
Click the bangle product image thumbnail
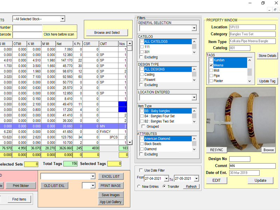pyautogui.click(x=241, y=119)
